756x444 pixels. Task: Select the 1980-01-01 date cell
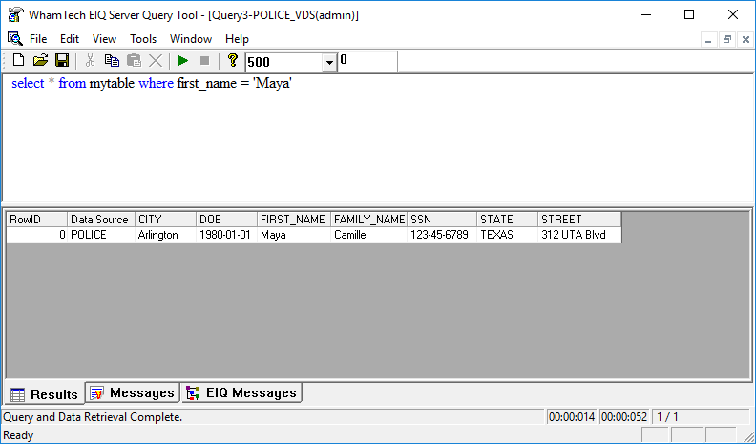[x=226, y=235]
